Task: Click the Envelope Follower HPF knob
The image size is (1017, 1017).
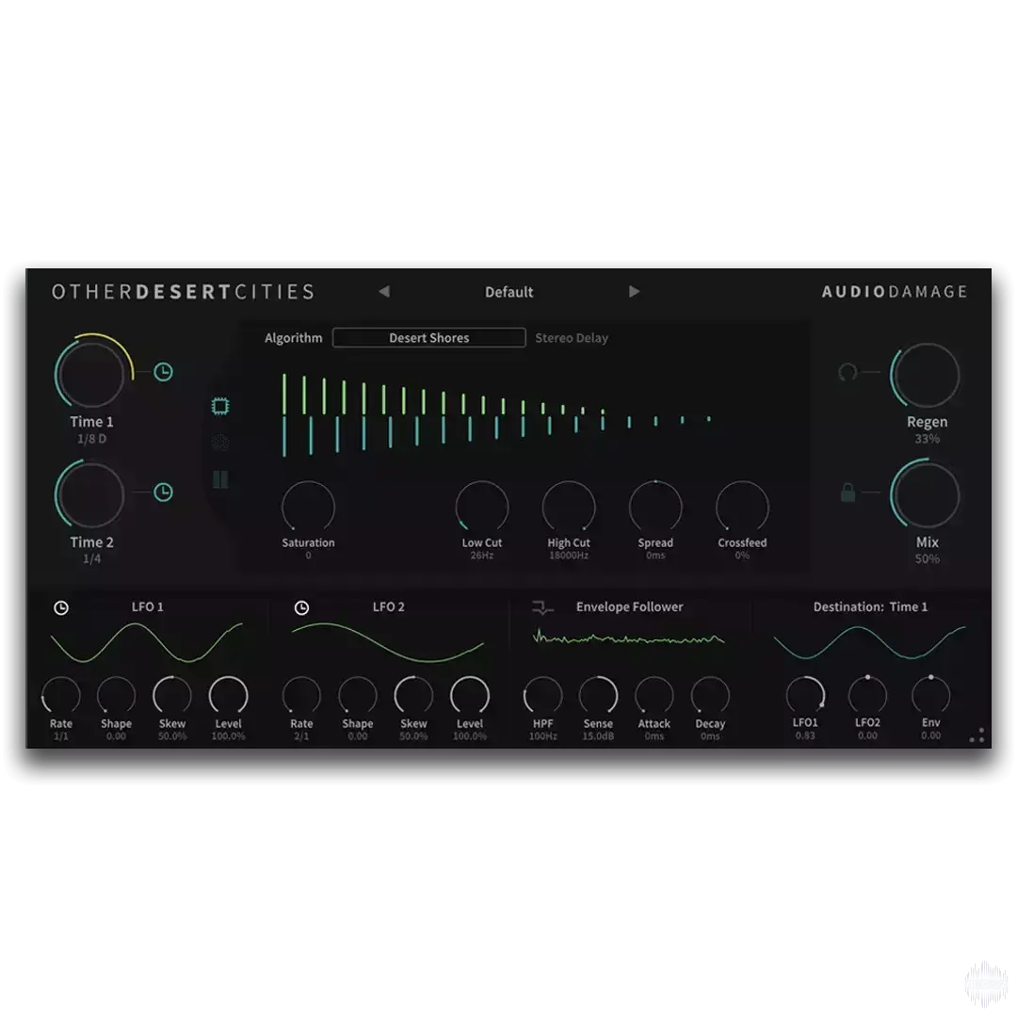Action: click(543, 695)
